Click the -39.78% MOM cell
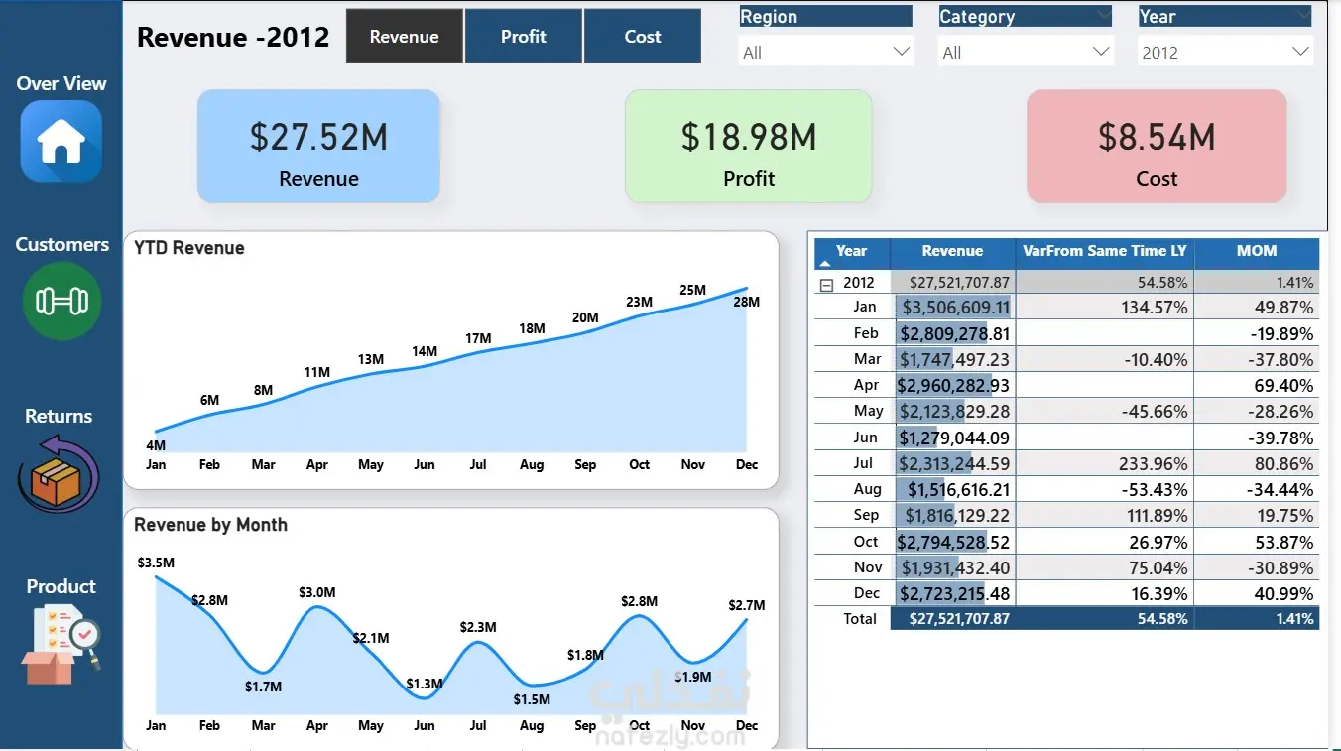Viewport: 1341px width, 751px height. pyautogui.click(x=1258, y=438)
